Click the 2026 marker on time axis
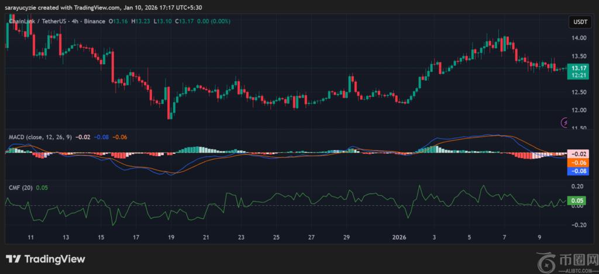 (399, 238)
